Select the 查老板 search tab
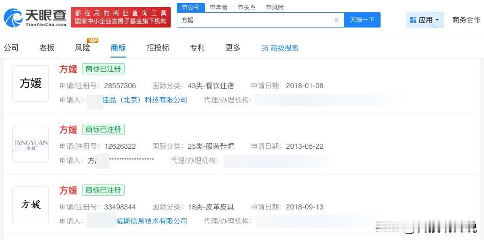The image size is (484, 240). pyautogui.click(x=219, y=8)
